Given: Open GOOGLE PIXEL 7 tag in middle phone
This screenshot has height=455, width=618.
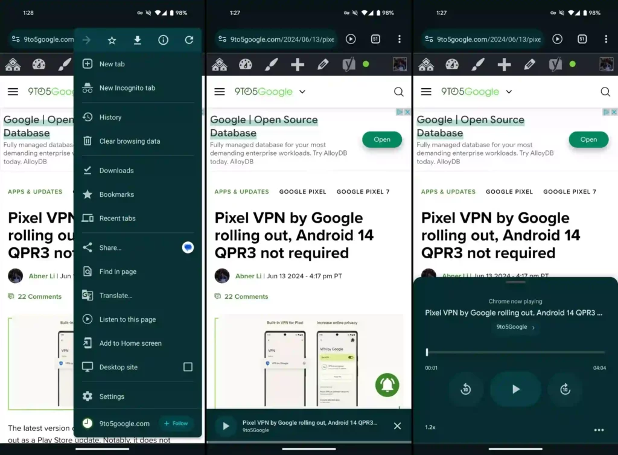Looking at the screenshot, I should [363, 192].
